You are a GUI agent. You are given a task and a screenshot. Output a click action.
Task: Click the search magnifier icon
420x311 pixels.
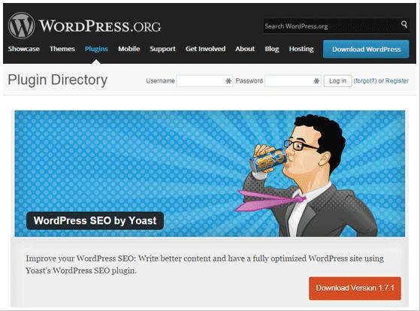404,25
